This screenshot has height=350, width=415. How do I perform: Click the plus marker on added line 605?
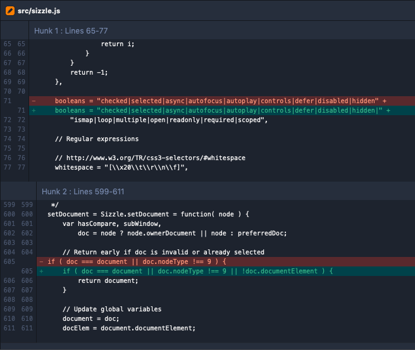tap(41, 271)
